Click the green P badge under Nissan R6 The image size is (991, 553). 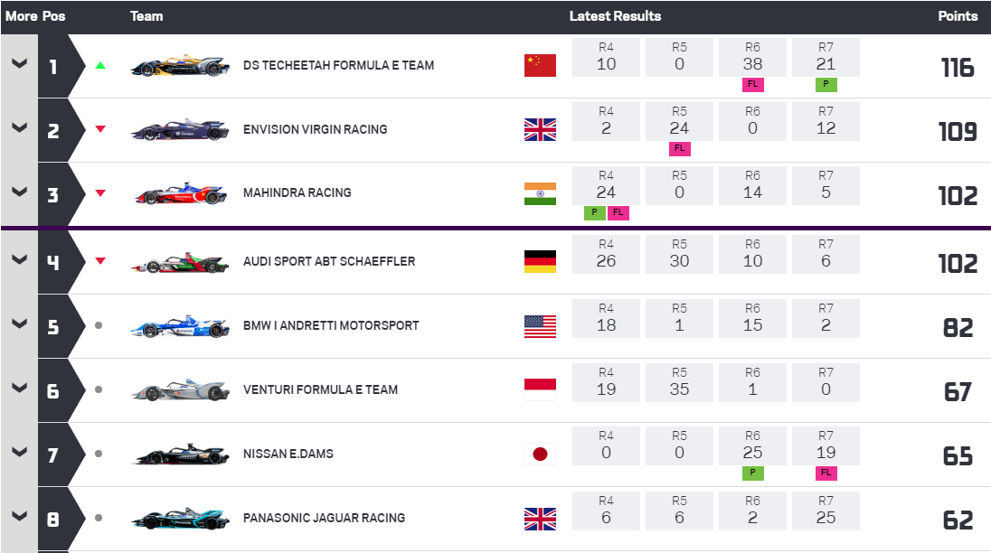tap(752, 472)
